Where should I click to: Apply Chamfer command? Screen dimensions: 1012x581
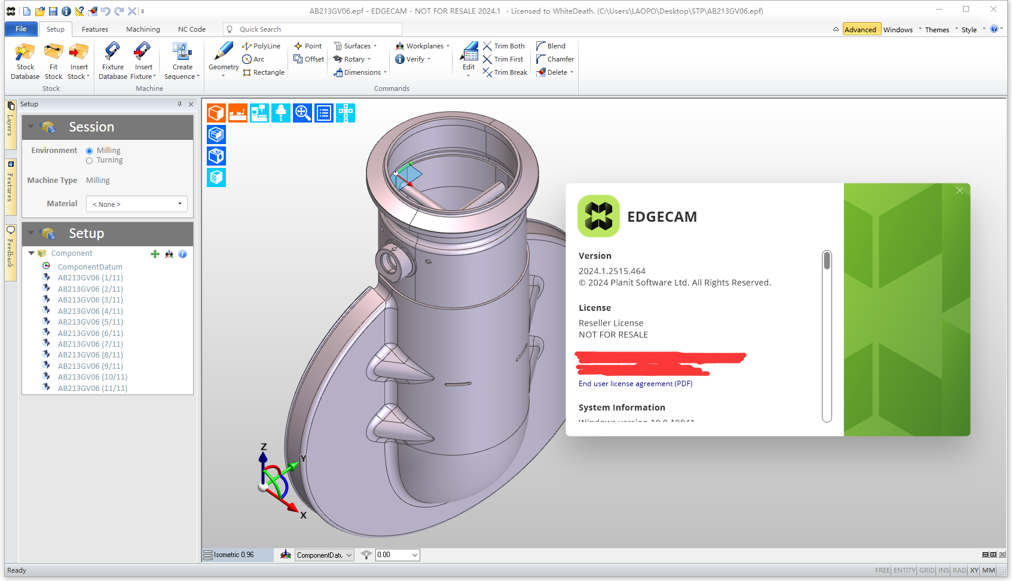(x=555, y=59)
